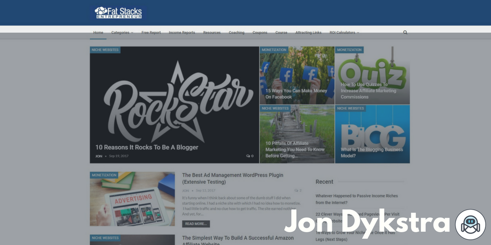
Task: Go to the Course page
Action: tap(281, 33)
